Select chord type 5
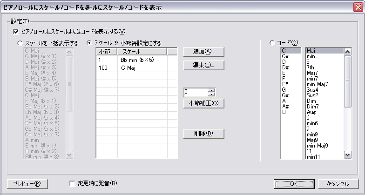The width and height of the screenshot is (365, 195). point(325,62)
